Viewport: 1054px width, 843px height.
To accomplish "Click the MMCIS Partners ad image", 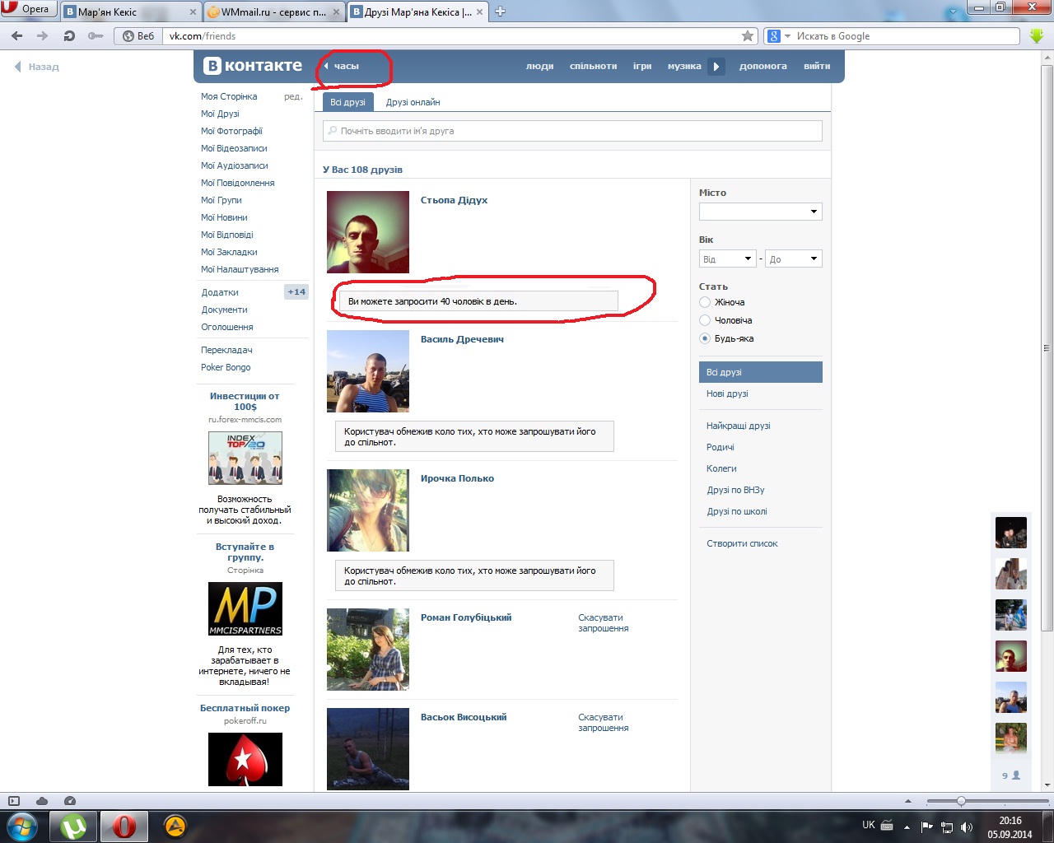I will 245,609.
